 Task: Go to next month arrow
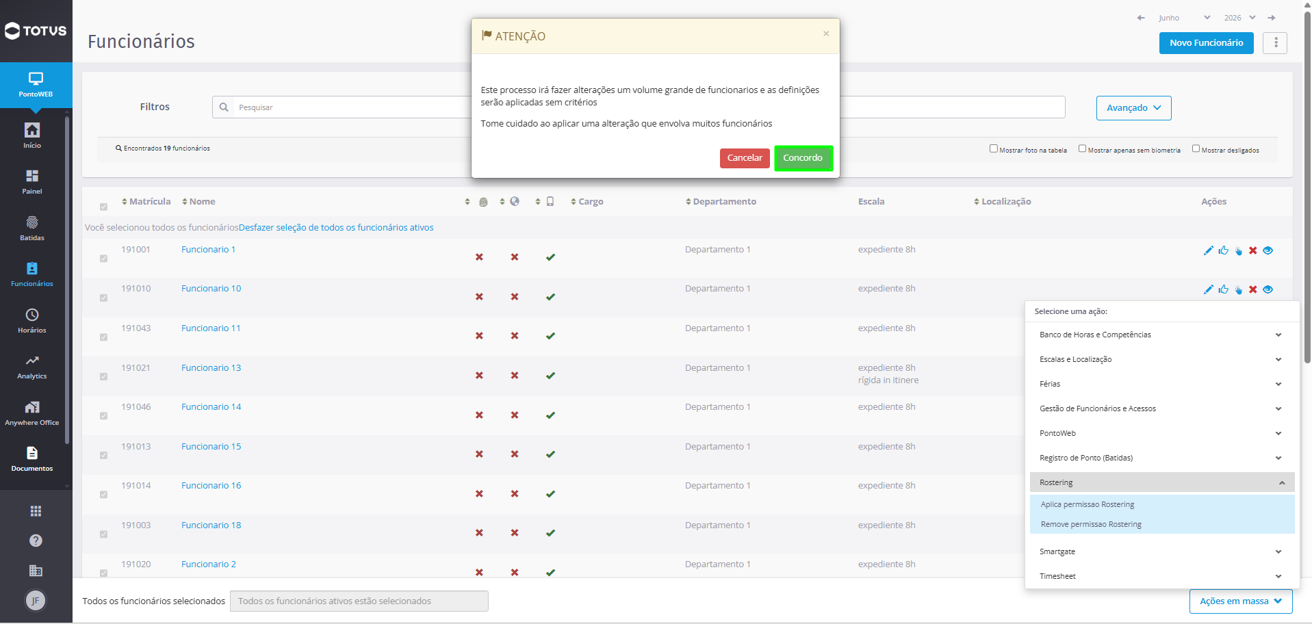[x=1271, y=18]
